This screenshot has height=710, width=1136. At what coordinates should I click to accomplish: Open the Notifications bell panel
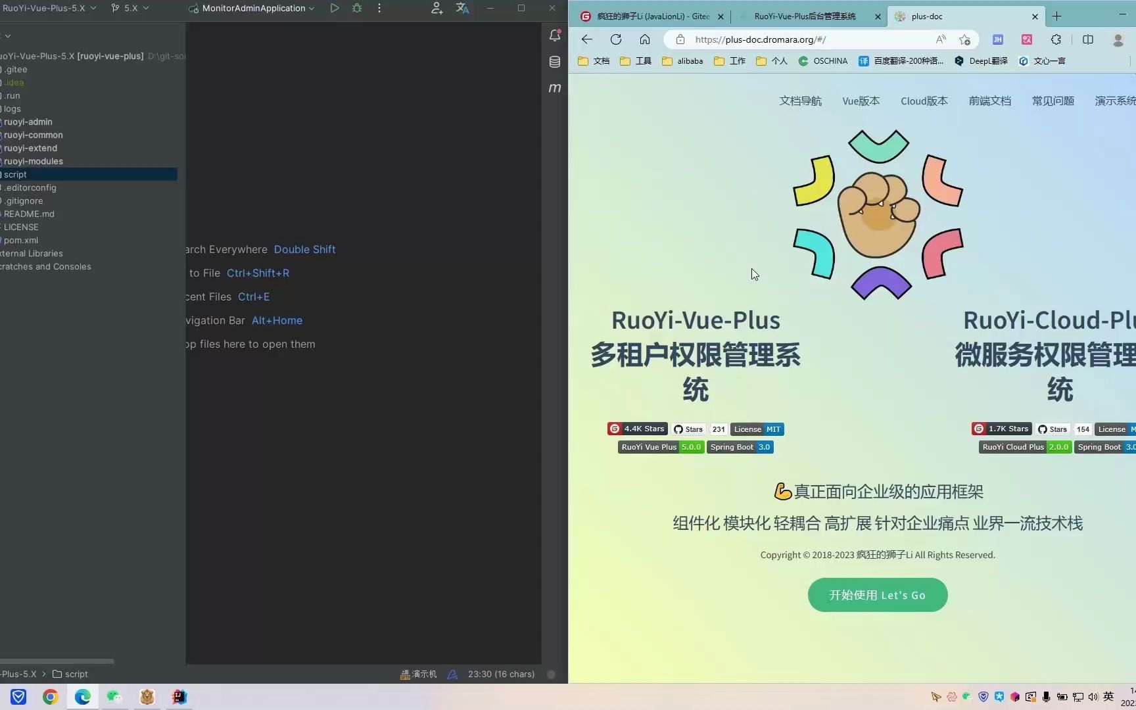tap(555, 35)
